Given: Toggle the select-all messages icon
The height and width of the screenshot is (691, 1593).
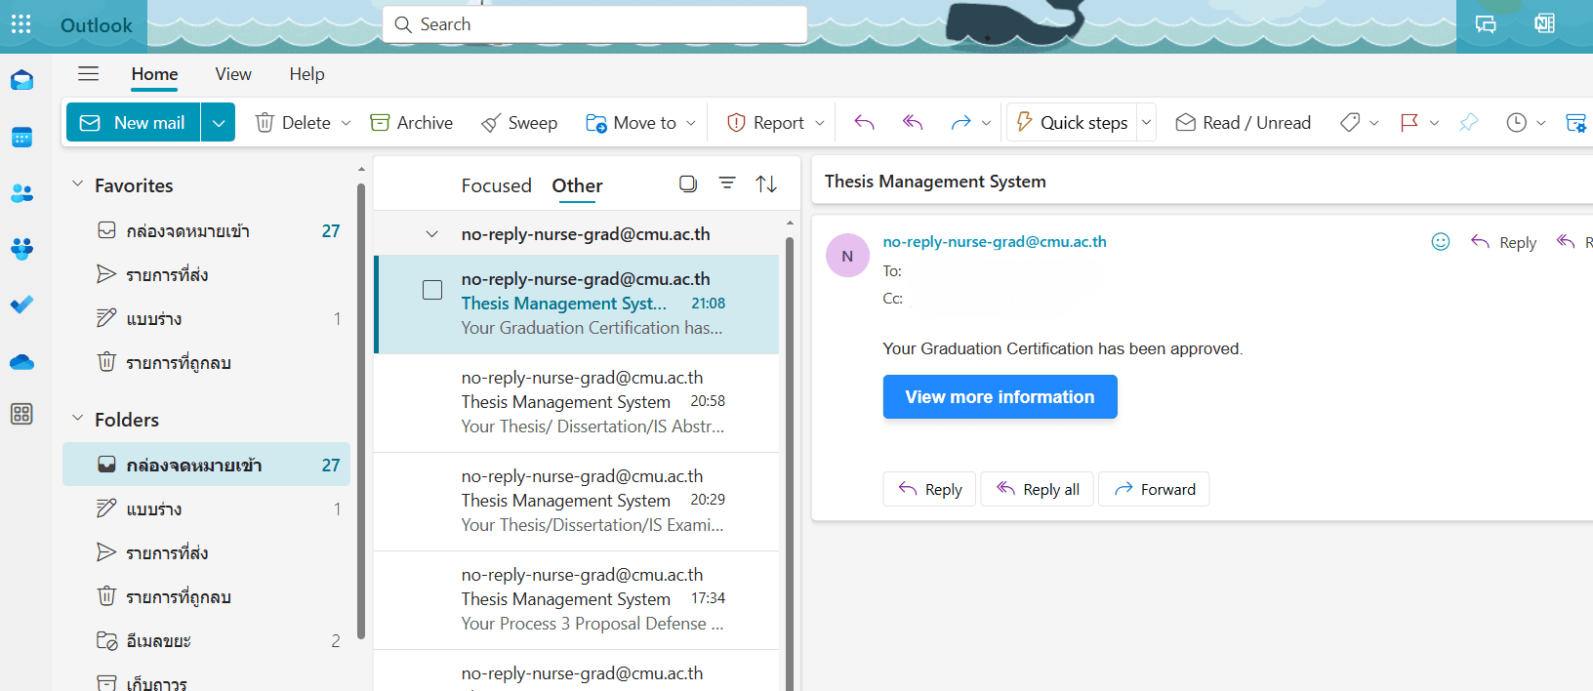Looking at the screenshot, I should click(x=688, y=183).
